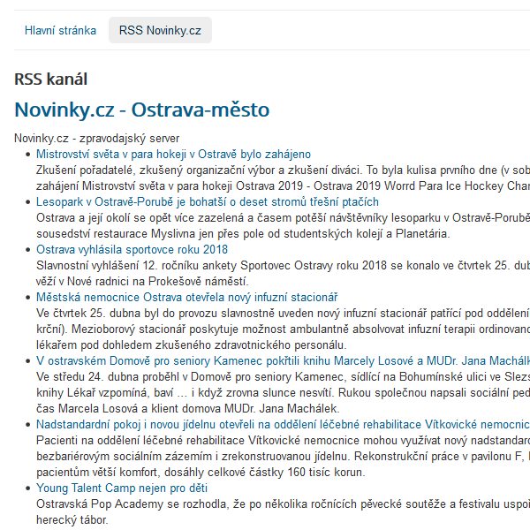Click the RSS kanál heading

point(50,79)
